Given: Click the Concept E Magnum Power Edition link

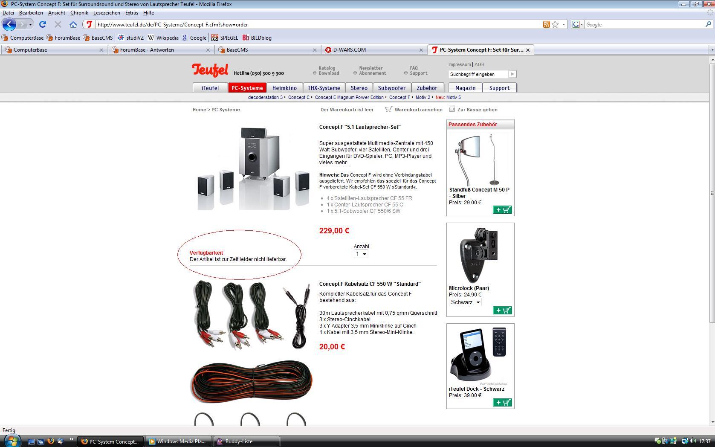Looking at the screenshot, I should [x=349, y=97].
